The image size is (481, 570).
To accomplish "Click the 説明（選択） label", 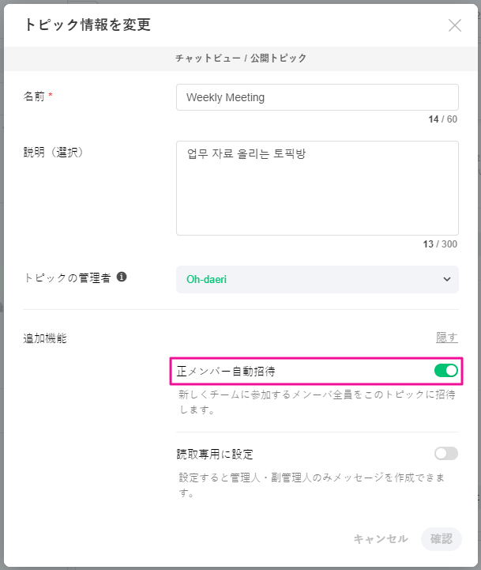I will pyautogui.click(x=54, y=153).
